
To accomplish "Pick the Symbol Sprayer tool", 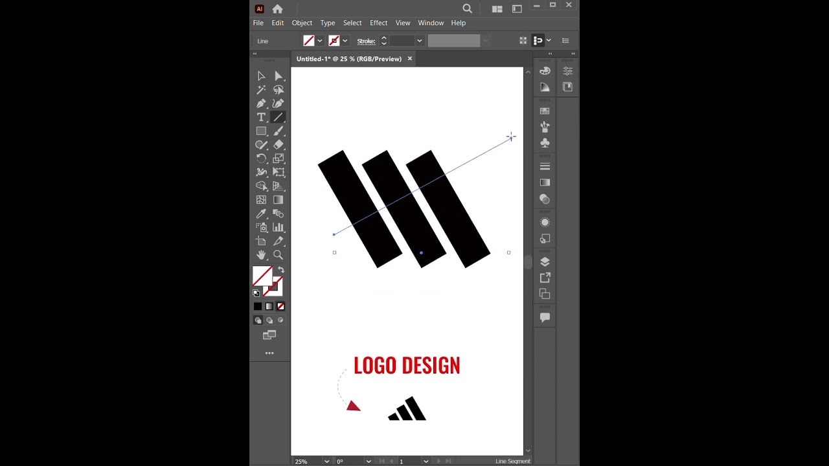I will click(261, 227).
